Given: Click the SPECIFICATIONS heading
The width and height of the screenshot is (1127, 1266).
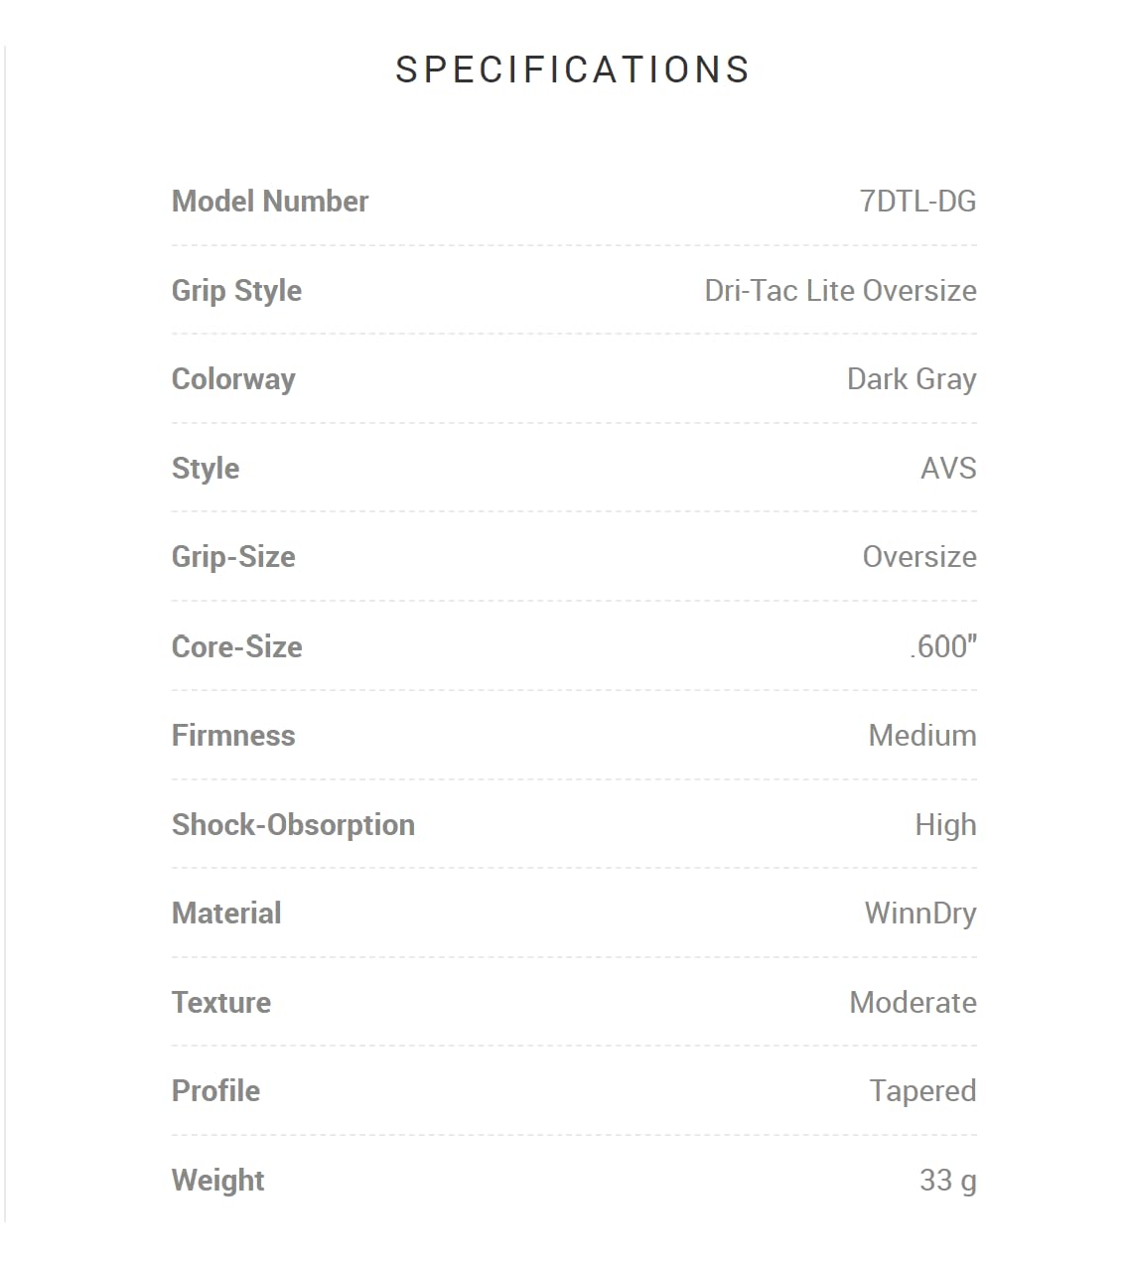Looking at the screenshot, I should [572, 70].
